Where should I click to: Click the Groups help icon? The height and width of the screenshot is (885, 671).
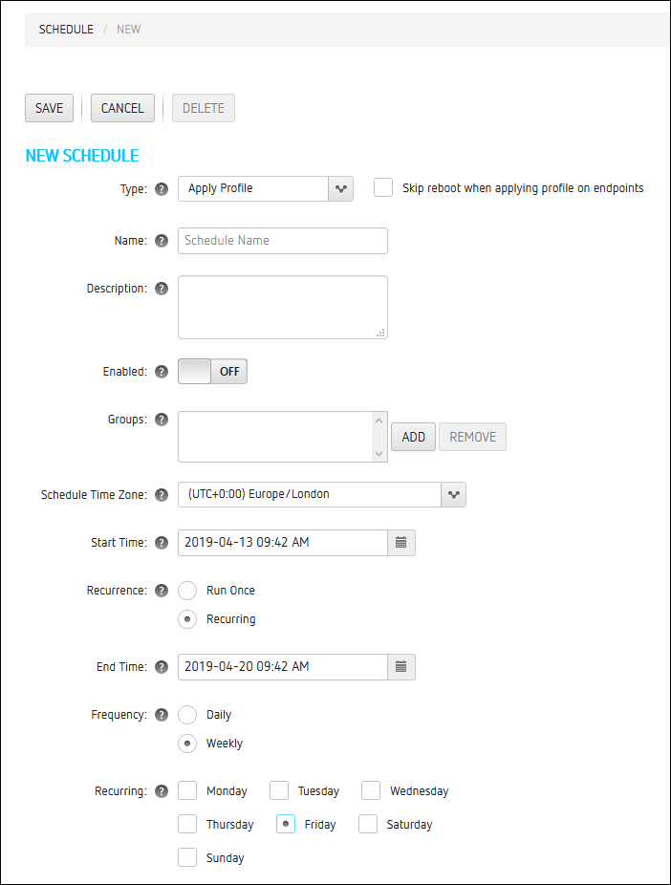[x=162, y=420]
